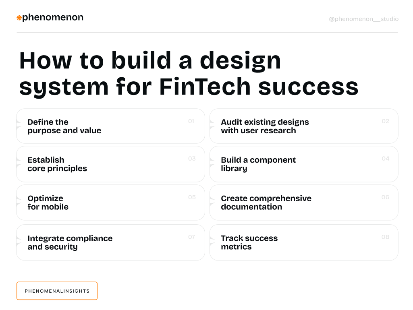Click the phenomenon wordmark text
The height and width of the screenshot is (310, 413).
point(53,18)
